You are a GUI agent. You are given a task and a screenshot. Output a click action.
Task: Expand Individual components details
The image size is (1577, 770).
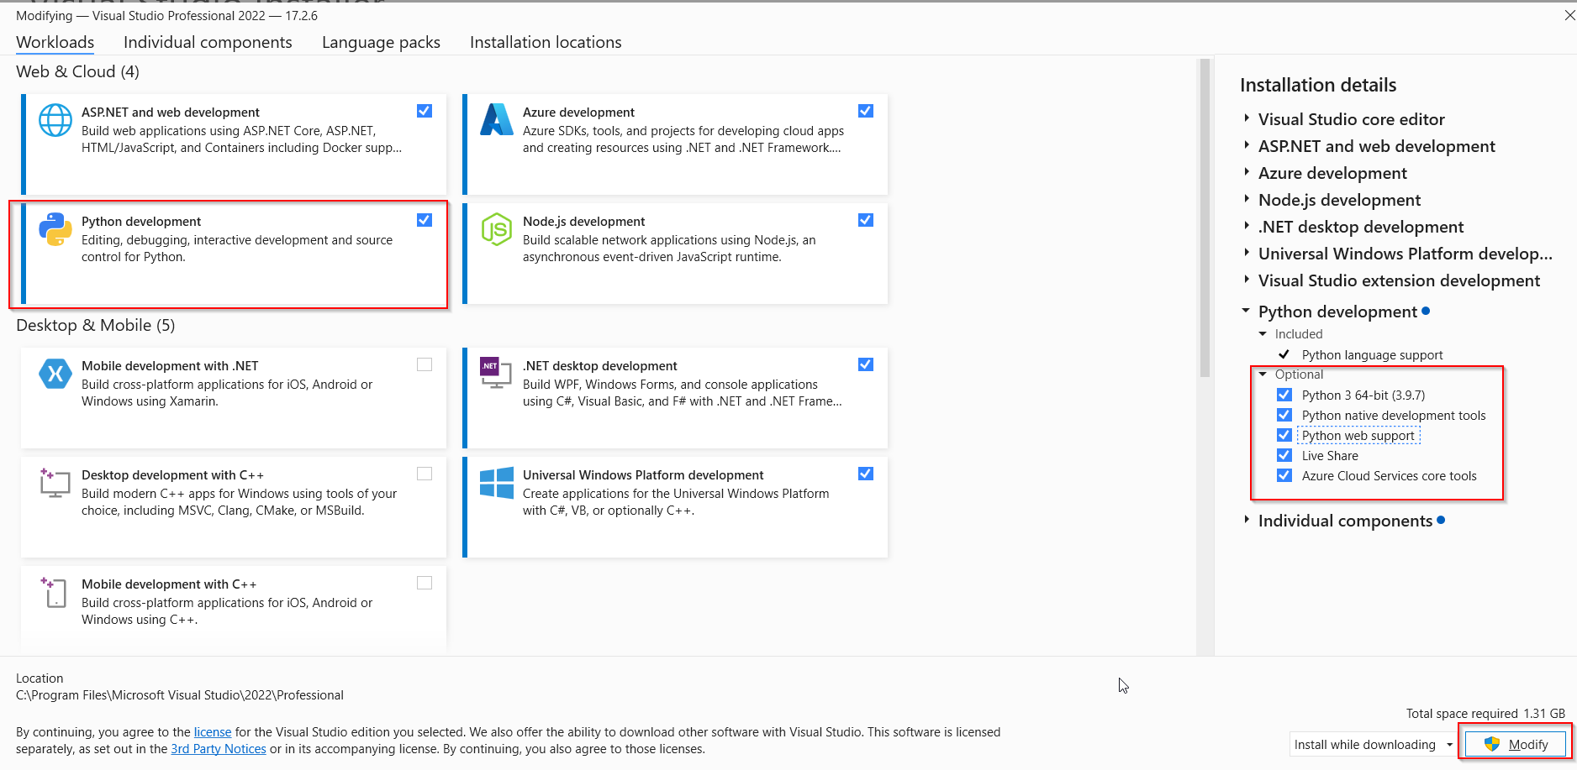[1247, 520]
